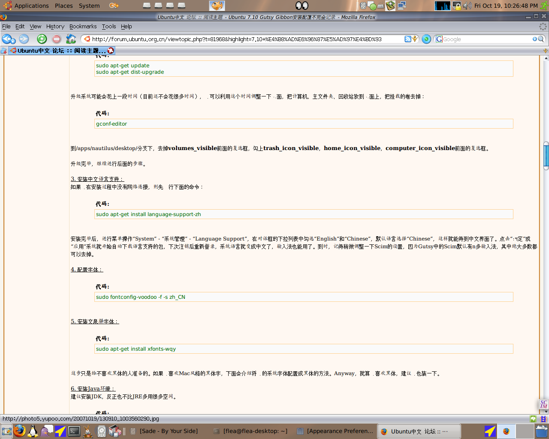Open the Help menu
The width and height of the screenshot is (549, 439).
[127, 27]
